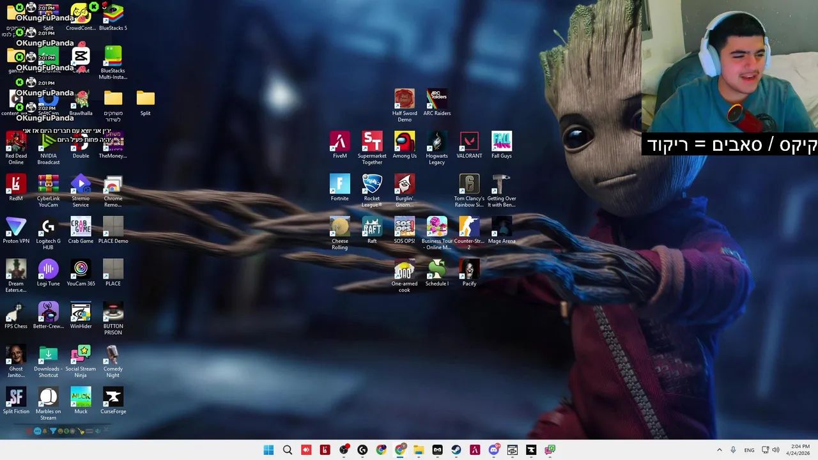The height and width of the screenshot is (460, 818).
Task: Select the YouCam 365 icon
Action: click(81, 273)
